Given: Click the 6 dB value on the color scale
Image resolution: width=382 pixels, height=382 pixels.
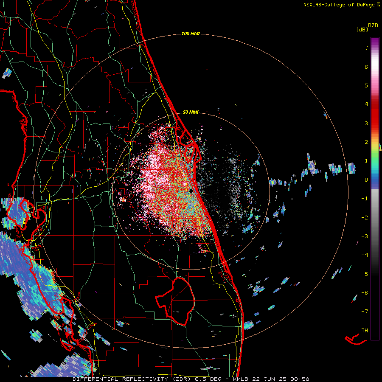Looking at the screenshot, I should click(x=366, y=67).
